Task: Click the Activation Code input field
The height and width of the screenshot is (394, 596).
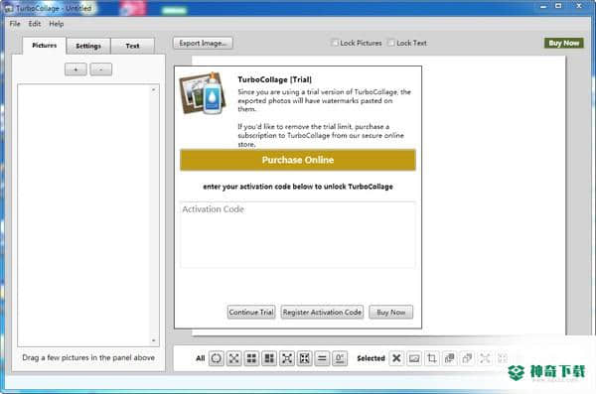Action: pyautogui.click(x=298, y=235)
